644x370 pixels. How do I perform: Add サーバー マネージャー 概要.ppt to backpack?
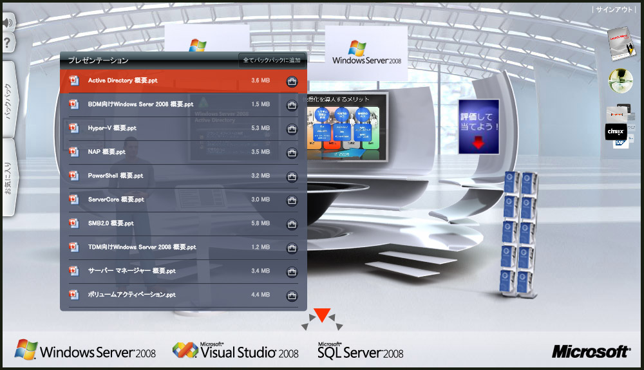pyautogui.click(x=292, y=272)
